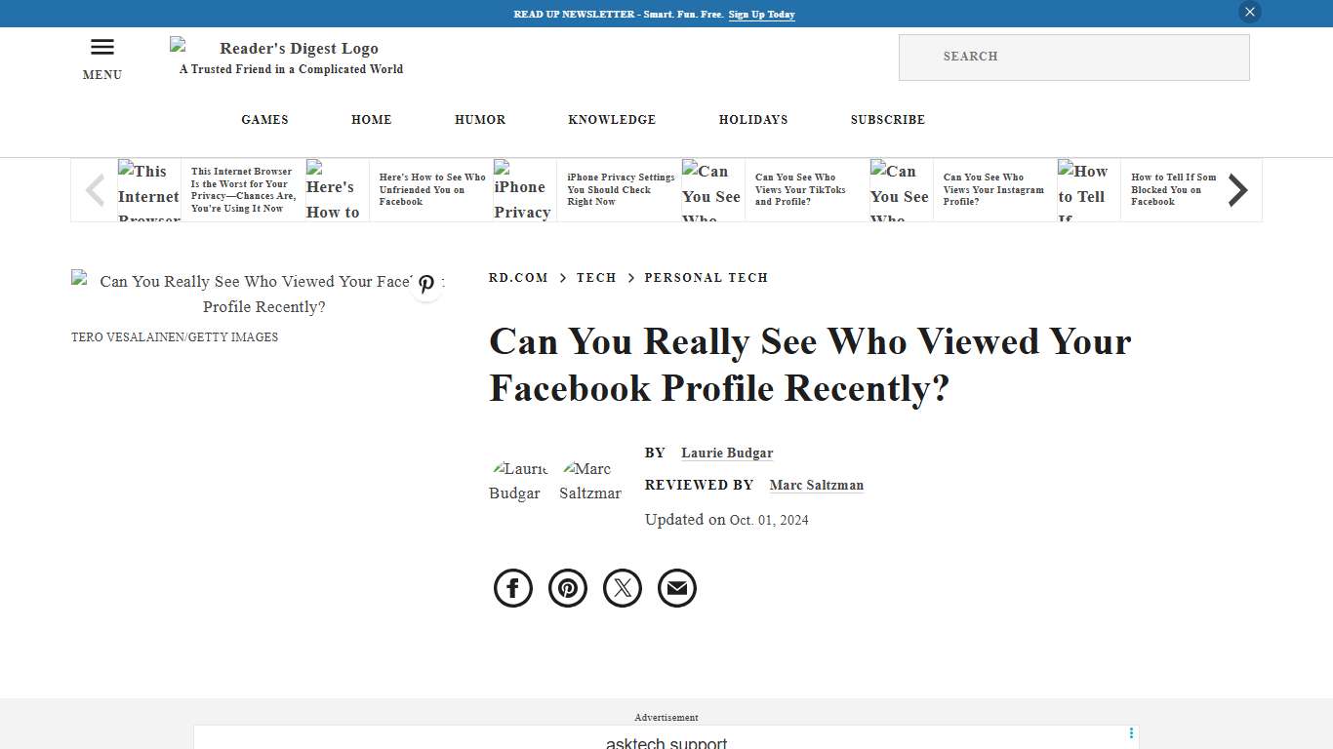Image resolution: width=1333 pixels, height=749 pixels.
Task: Share the article on Facebook
Action: [x=512, y=588]
